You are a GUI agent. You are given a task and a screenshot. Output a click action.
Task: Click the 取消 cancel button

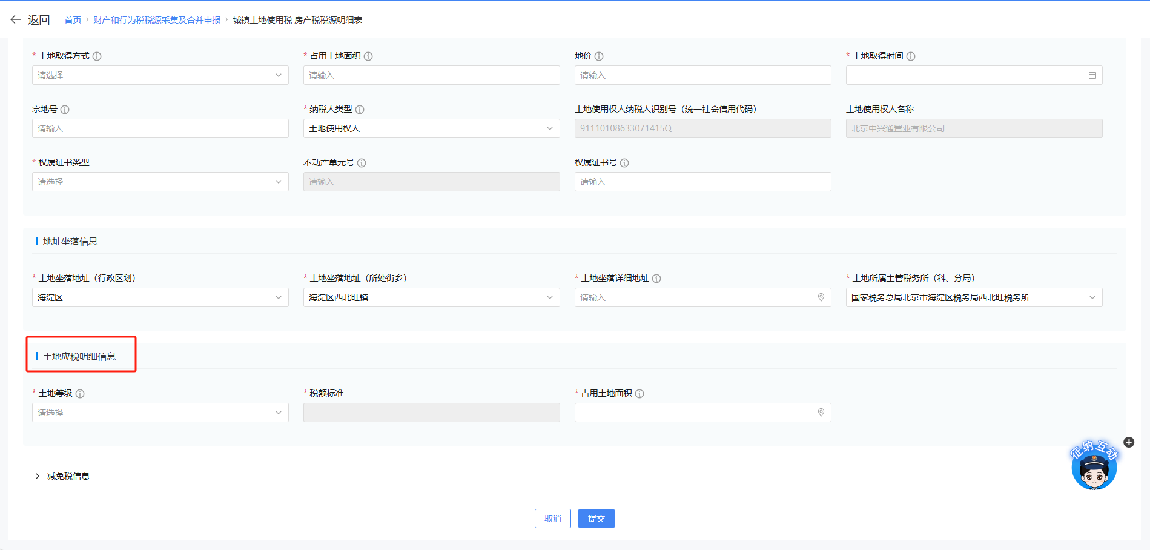pyautogui.click(x=552, y=518)
